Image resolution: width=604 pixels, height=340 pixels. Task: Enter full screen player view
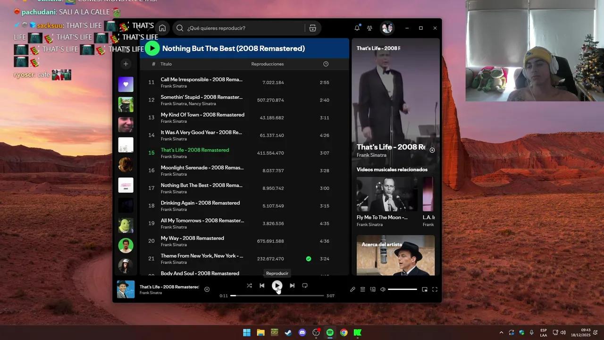(x=435, y=289)
